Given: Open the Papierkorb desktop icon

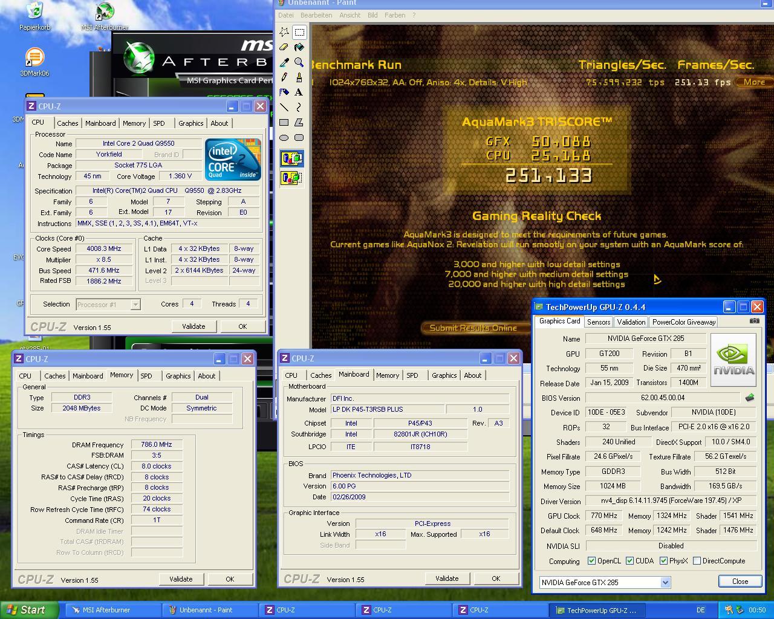Looking at the screenshot, I should (x=34, y=16).
